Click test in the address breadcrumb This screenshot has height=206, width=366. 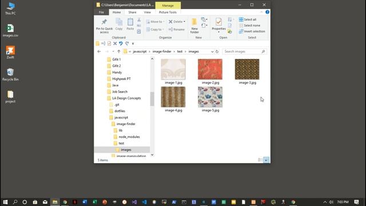180,51
